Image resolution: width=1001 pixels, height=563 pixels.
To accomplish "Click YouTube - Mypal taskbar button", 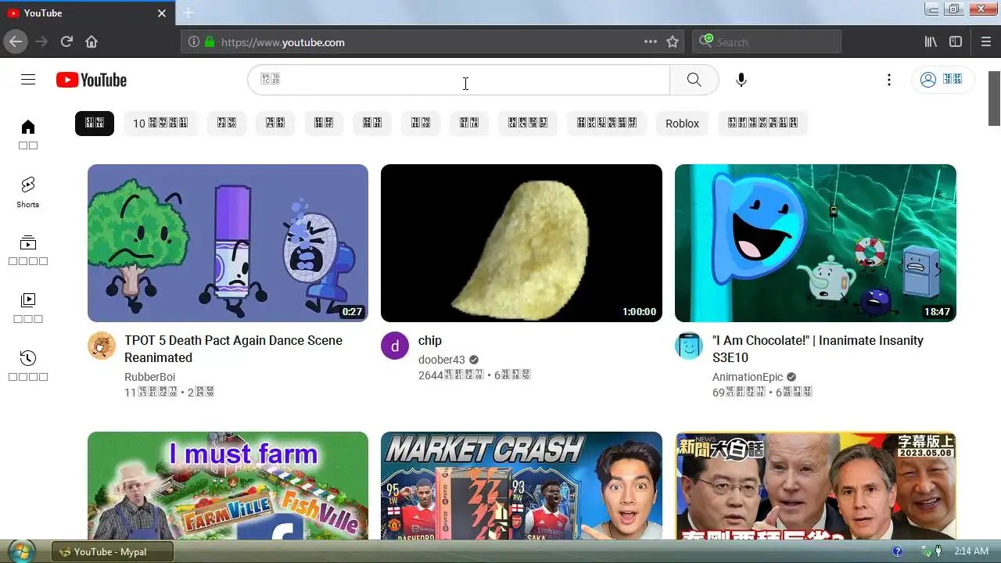I will [x=112, y=551].
